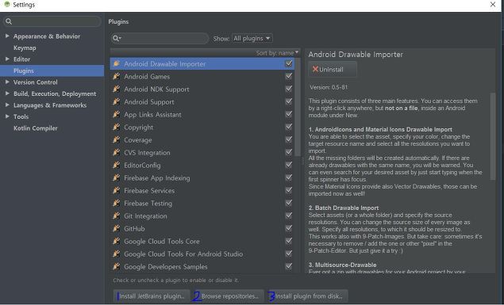The width and height of the screenshot is (504, 305).
Task: Click Install plugin from disk button
Action: point(308,296)
